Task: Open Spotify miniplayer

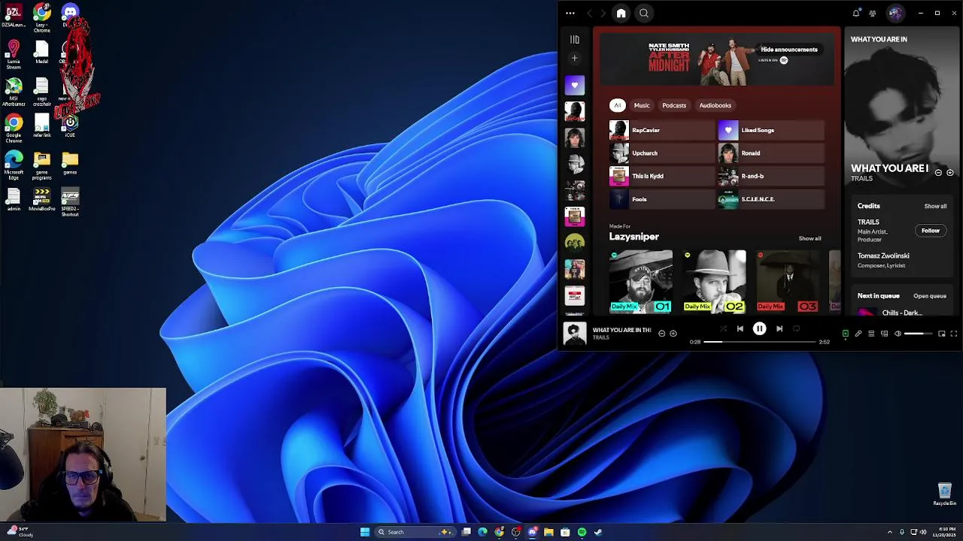Action: tap(941, 334)
